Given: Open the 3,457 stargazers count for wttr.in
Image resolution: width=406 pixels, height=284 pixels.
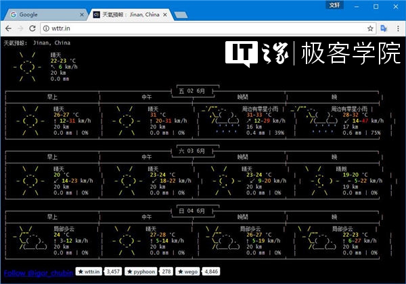Looking at the screenshot, I should click(113, 272).
